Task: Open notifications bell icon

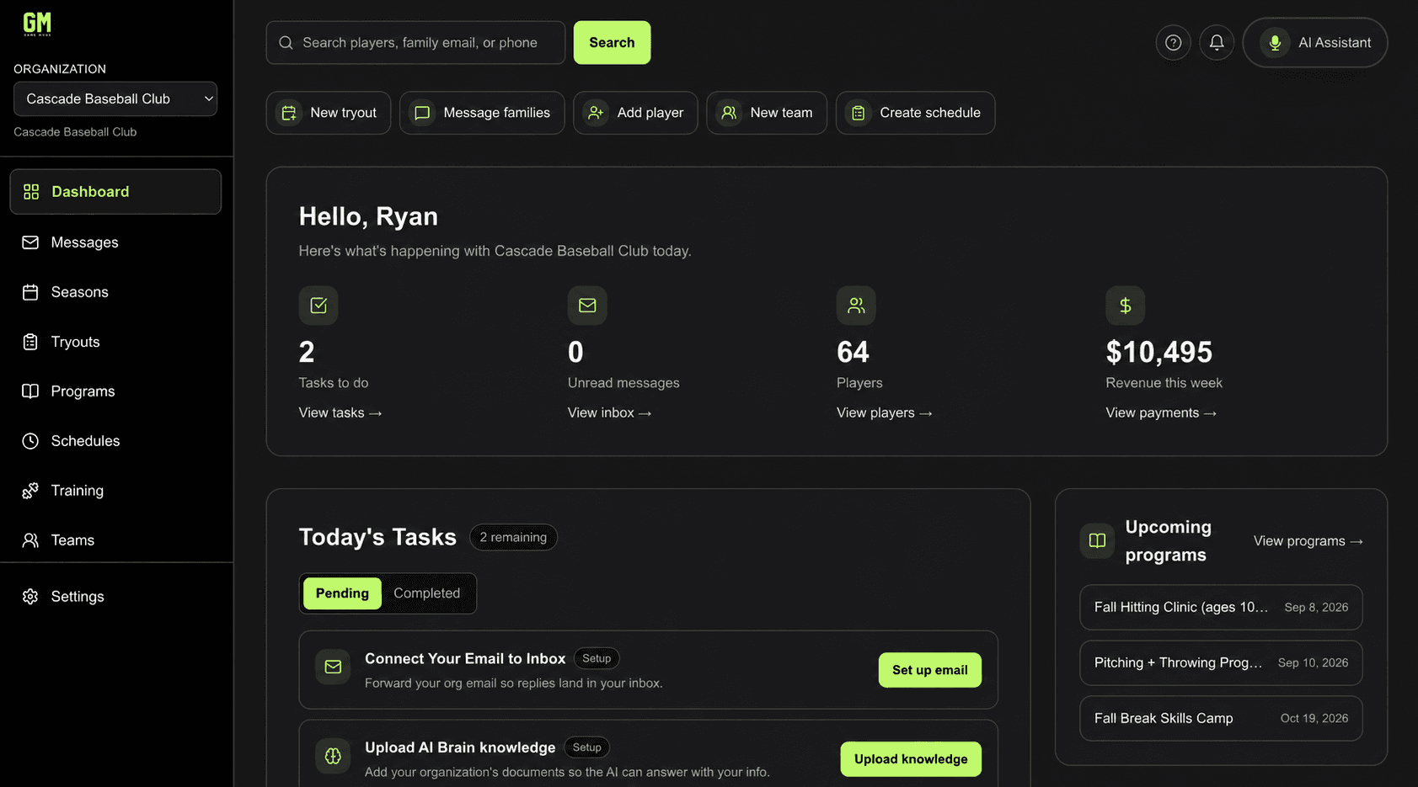Action: click(1217, 43)
